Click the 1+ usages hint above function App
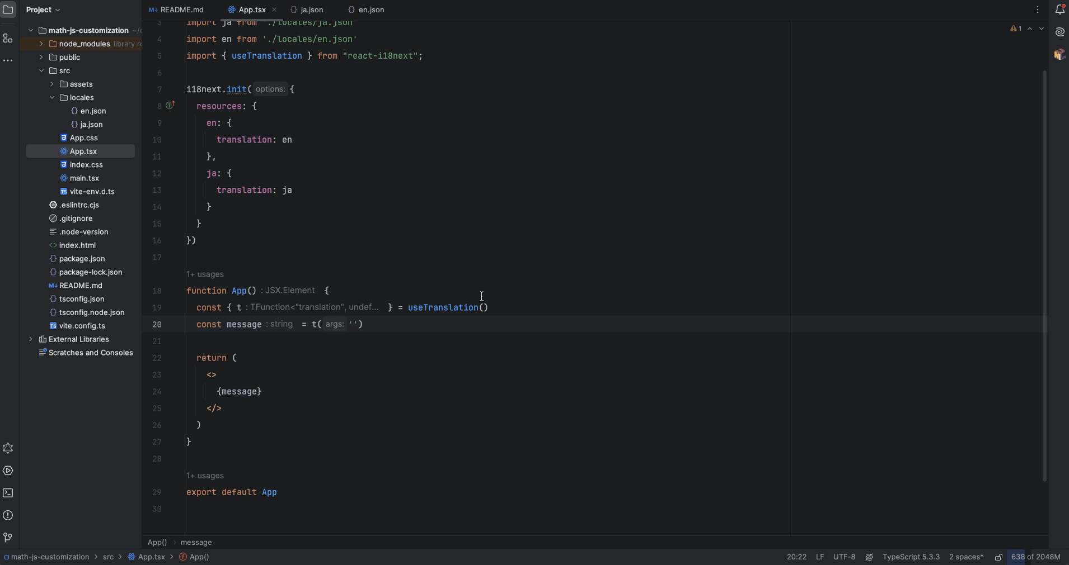This screenshot has height=565, width=1069. tap(205, 274)
